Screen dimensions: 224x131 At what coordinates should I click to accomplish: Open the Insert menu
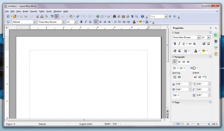click(x=26, y=11)
